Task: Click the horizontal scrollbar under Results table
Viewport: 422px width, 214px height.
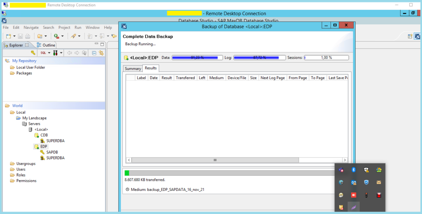Action: [x=215, y=160]
